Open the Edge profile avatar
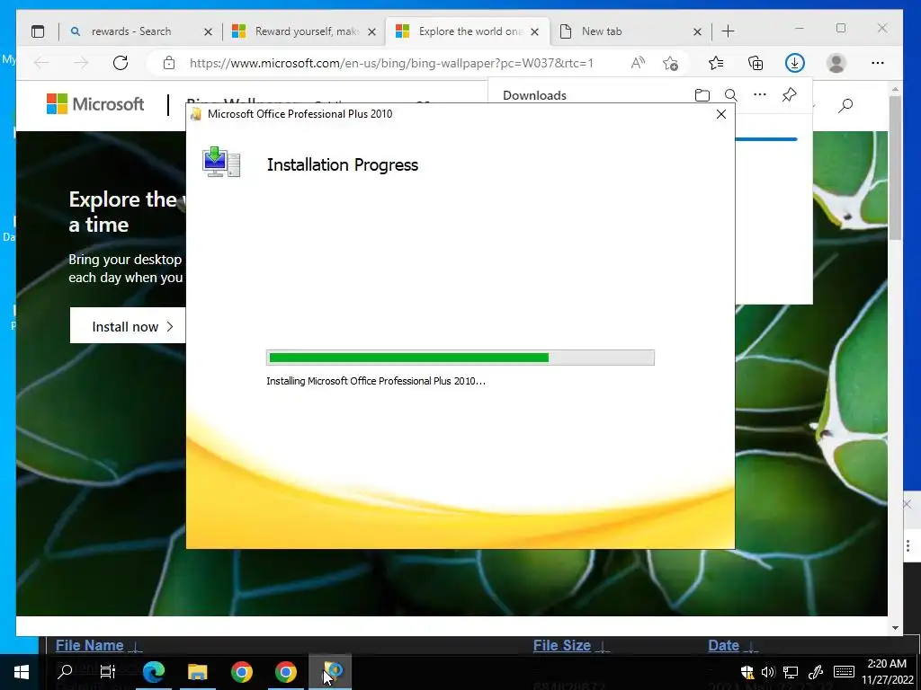This screenshot has height=690, width=921. click(x=836, y=63)
